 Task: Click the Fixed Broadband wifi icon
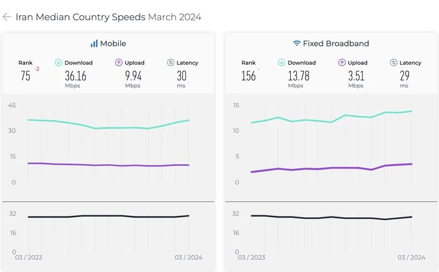click(297, 43)
